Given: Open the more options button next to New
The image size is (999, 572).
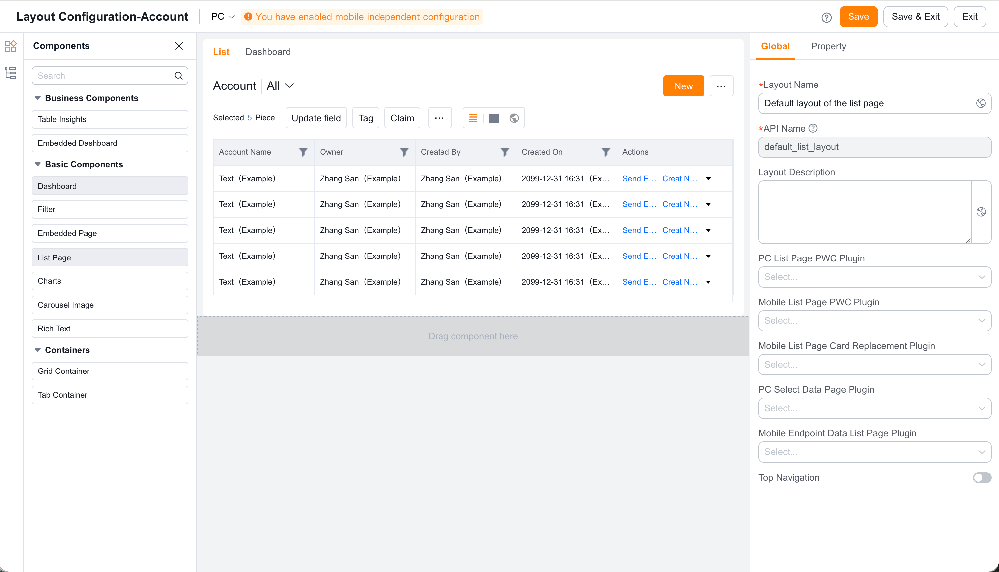Looking at the screenshot, I should 721,86.
